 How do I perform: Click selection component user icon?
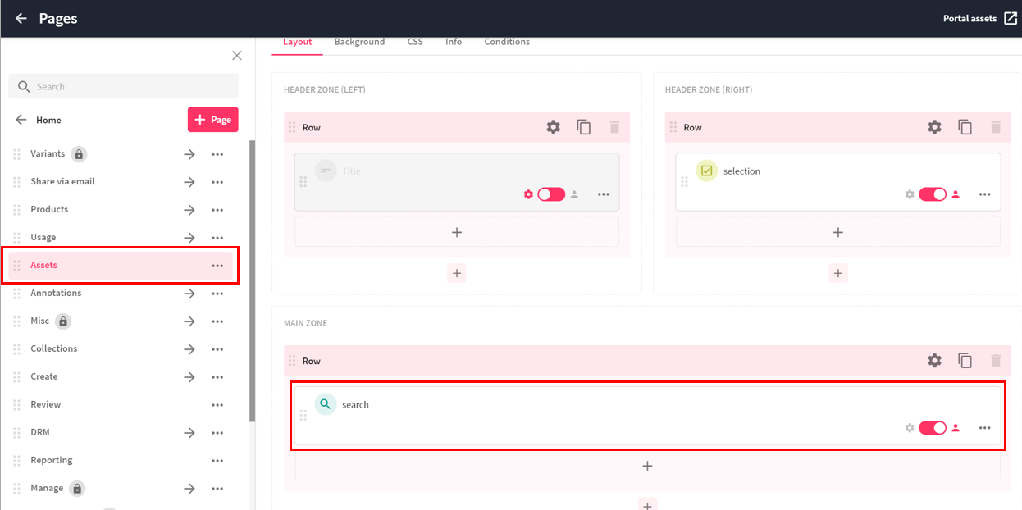point(956,194)
